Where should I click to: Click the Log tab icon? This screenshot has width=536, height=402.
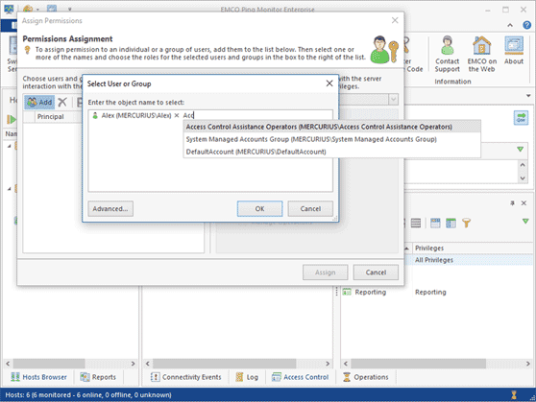239,377
